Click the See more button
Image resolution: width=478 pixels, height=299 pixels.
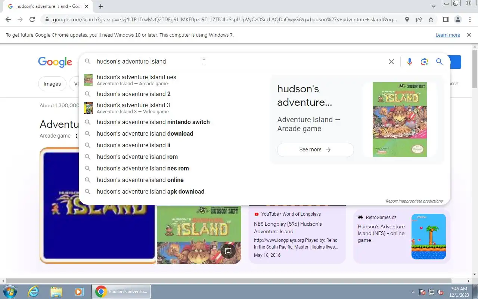315,149
